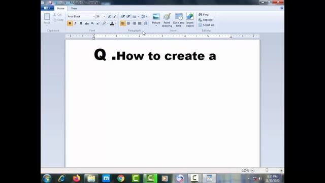Toggle underline formatting
This screenshot has height=183, width=325.
click(x=81, y=23)
